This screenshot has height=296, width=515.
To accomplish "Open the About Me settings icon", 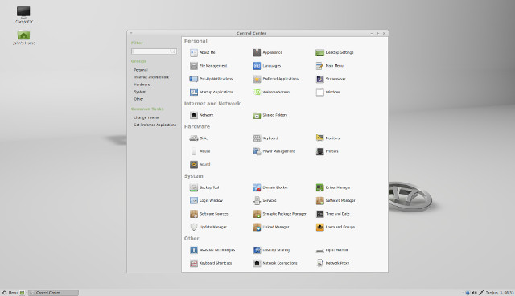I will click(x=194, y=52).
